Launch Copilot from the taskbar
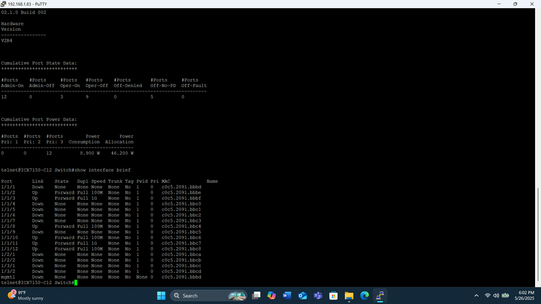 point(271,296)
